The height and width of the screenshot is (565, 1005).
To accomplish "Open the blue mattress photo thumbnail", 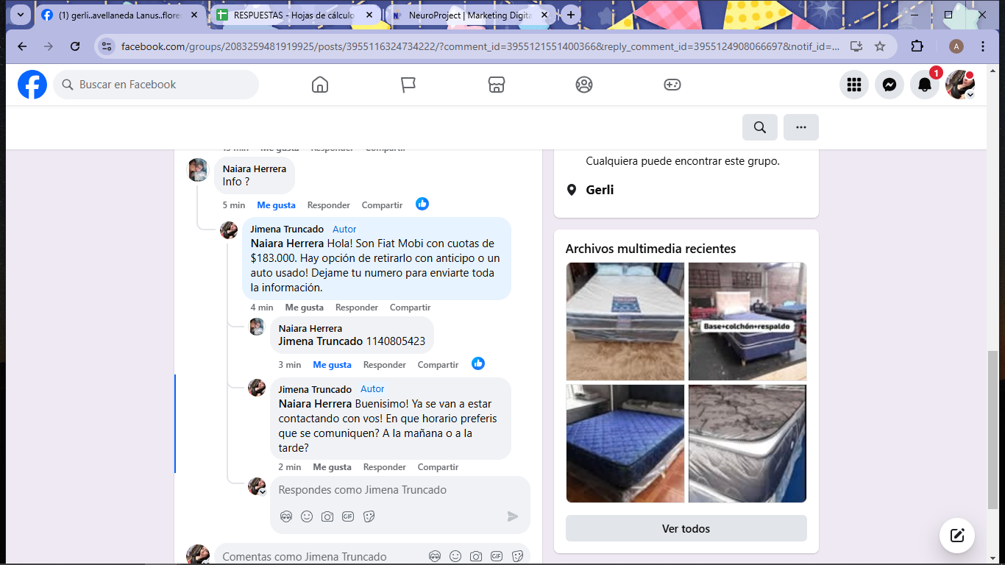I will [x=625, y=444].
